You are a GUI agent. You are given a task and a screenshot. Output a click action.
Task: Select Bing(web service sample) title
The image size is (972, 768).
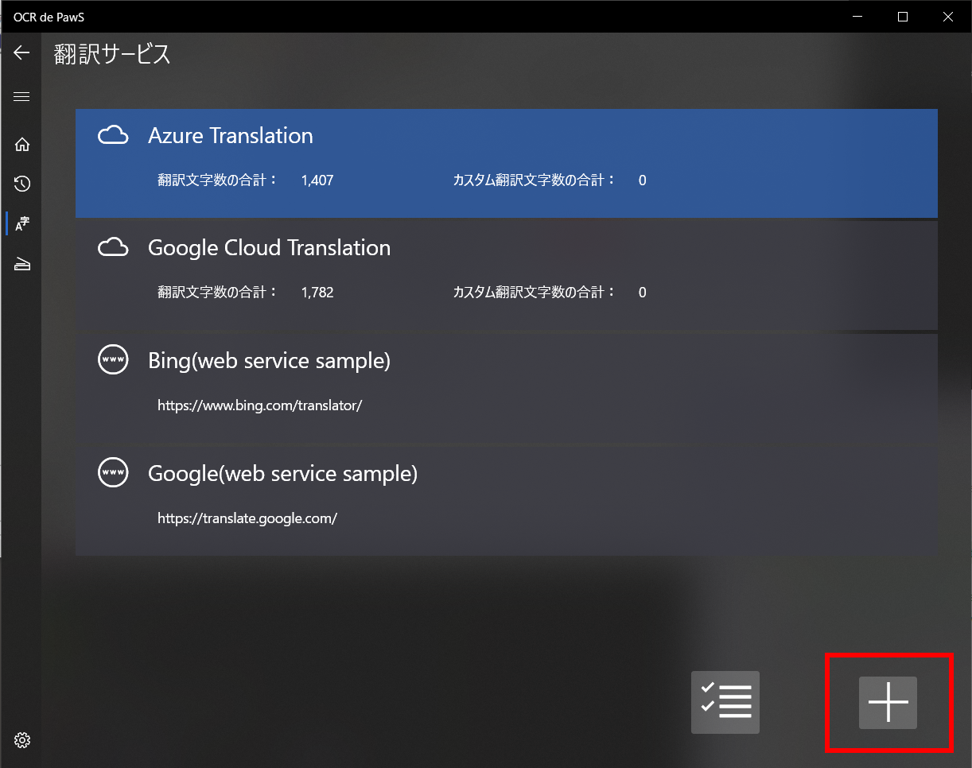coord(270,361)
